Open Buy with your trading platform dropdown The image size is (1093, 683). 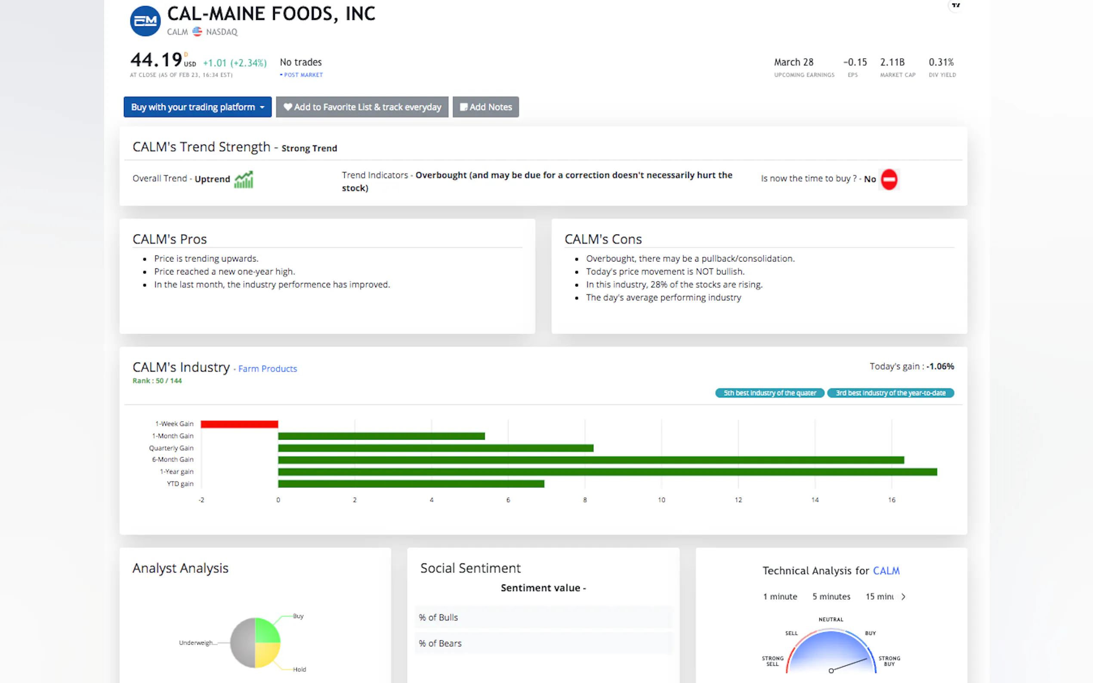tap(198, 107)
